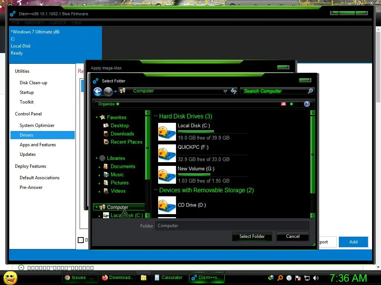This screenshot has height=285, width=381.
Task: Expand the Music library node
Action: click(x=99, y=175)
